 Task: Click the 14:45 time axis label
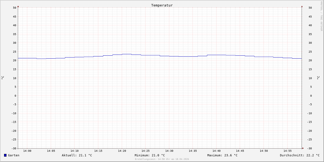(240, 151)
